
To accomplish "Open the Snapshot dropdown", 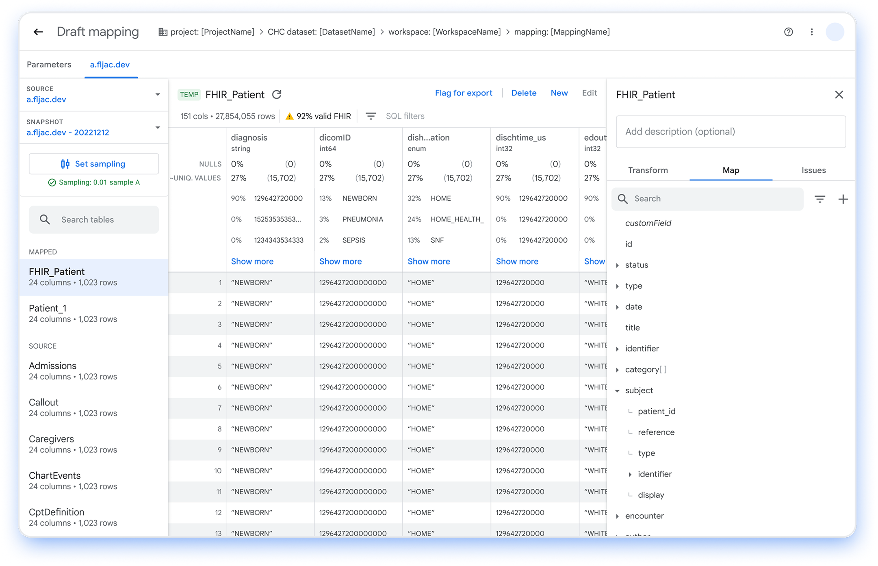I will 158,128.
